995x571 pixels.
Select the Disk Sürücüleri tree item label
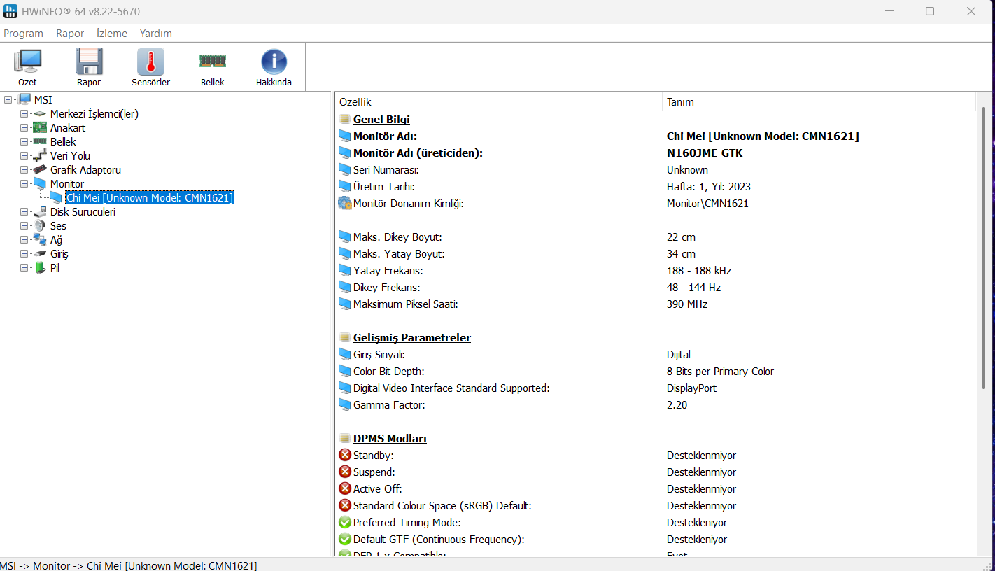coord(83,212)
